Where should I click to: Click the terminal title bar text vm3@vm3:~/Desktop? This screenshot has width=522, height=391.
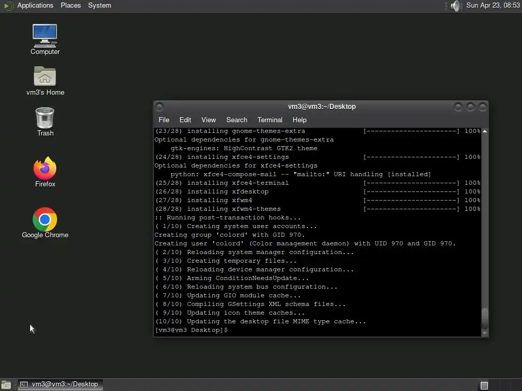322,106
